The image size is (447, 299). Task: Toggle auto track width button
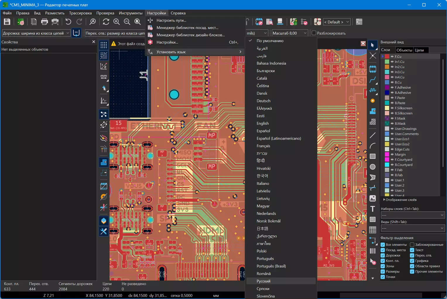point(76,33)
